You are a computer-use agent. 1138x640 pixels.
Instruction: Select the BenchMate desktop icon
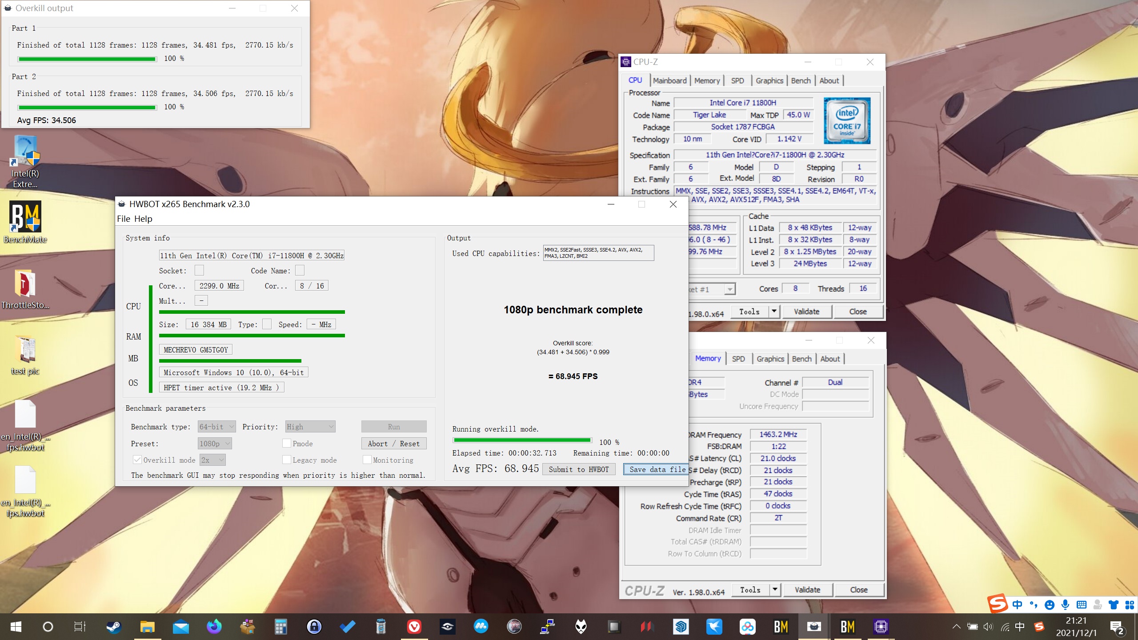point(25,222)
